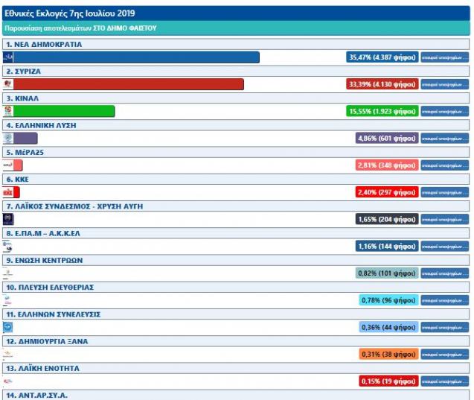The height and width of the screenshot is (400, 474).
Task: Click the ΕΛΛΗΝΩΝ ΣΥΝΕΛΕΥΣΙΣ party logo
Action: click(8, 327)
